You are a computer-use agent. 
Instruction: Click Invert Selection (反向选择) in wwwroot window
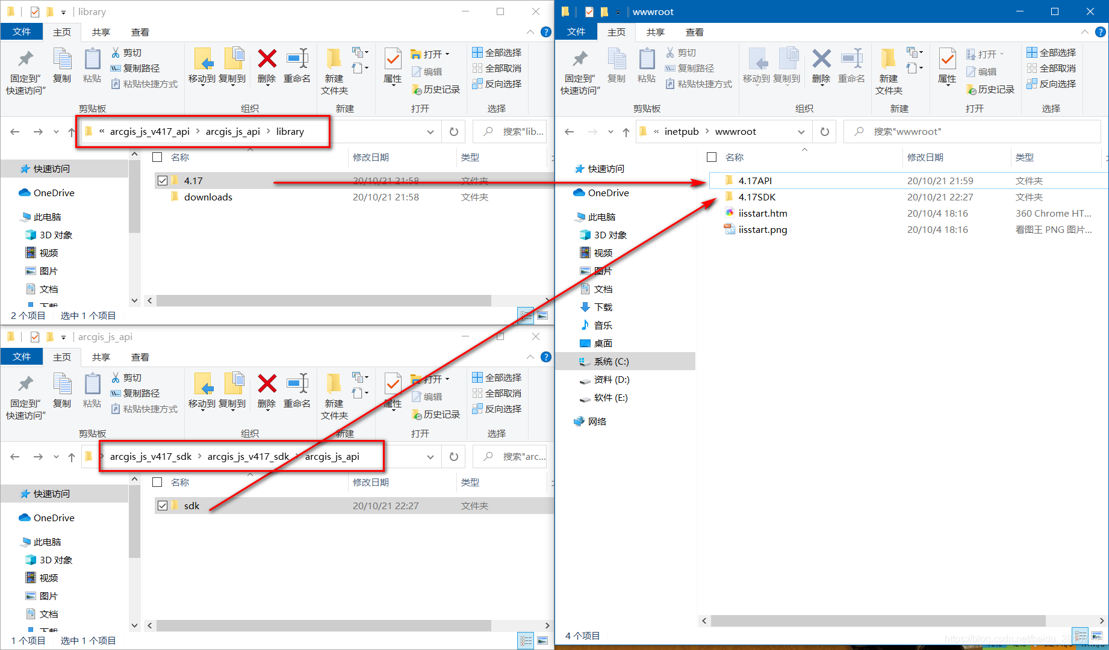(x=1052, y=84)
